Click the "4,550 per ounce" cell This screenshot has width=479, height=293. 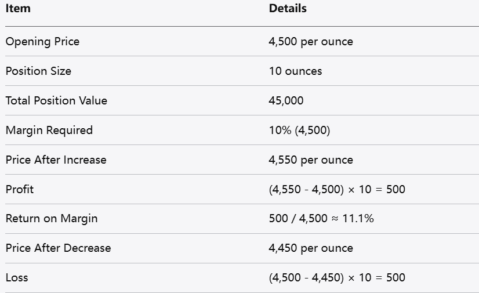click(311, 160)
